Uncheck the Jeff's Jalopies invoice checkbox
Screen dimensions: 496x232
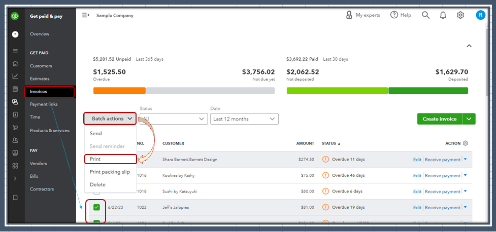96,207
